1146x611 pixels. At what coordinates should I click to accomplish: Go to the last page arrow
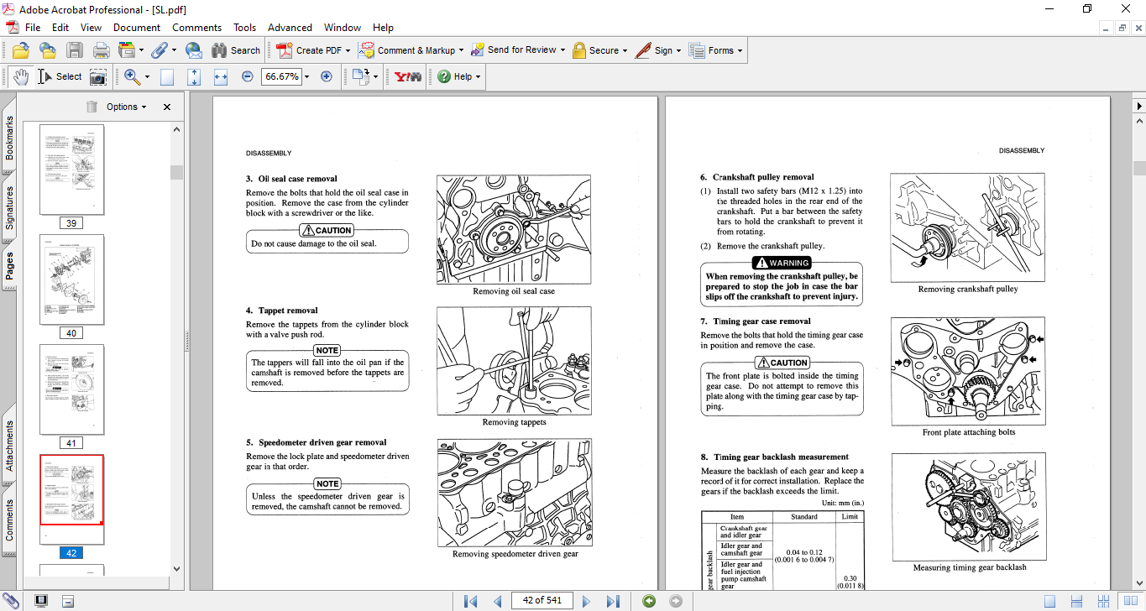pyautogui.click(x=613, y=601)
